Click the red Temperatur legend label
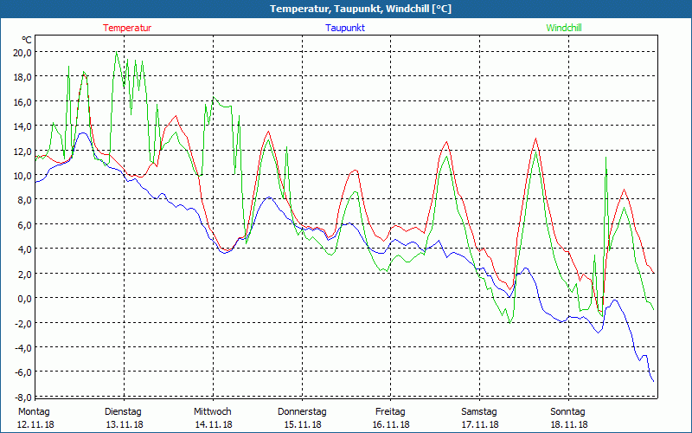The image size is (692, 433). [127, 28]
